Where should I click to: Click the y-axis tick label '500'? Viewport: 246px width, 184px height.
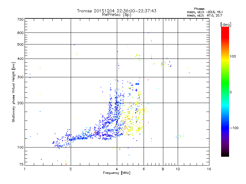point(21,44)
